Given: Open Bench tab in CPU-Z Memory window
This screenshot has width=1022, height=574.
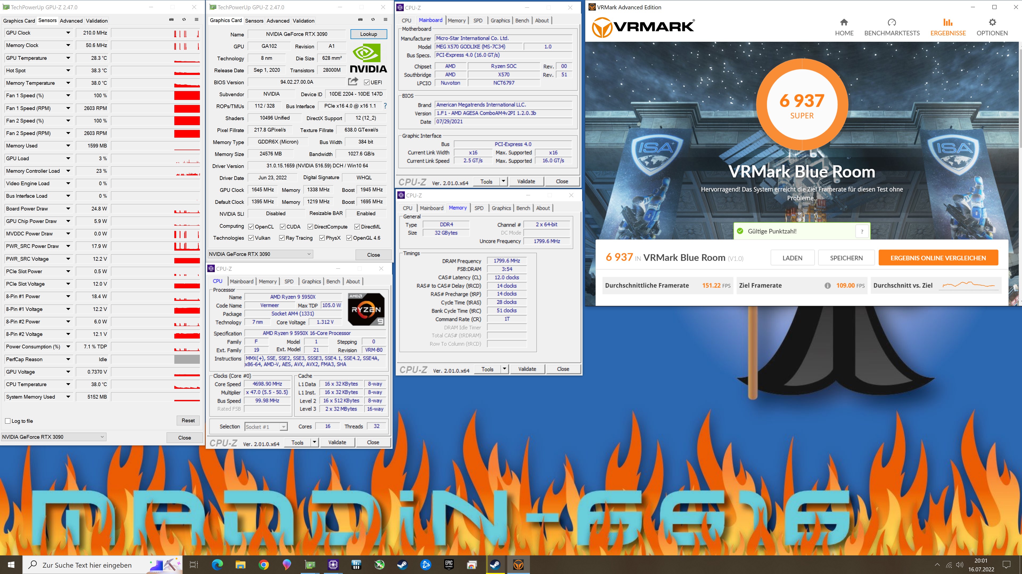Looking at the screenshot, I should click(x=523, y=208).
